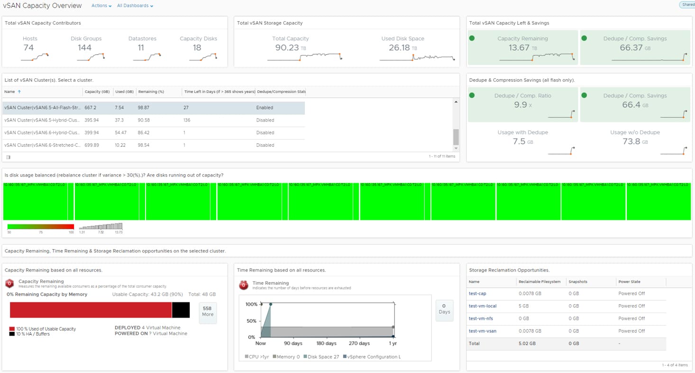Click the scroll-down arrow of the cluster list
Screen dimensions: 695x373
[x=456, y=149]
